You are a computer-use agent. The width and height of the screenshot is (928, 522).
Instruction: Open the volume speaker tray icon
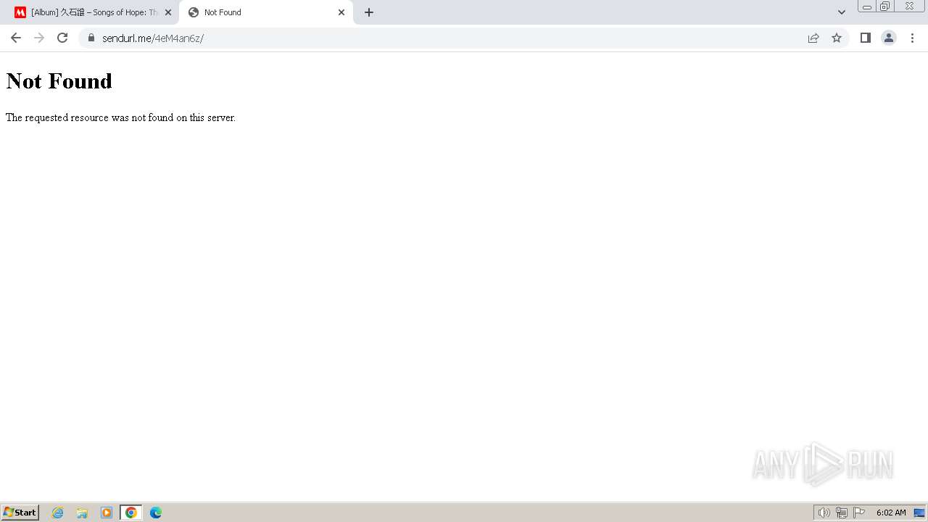(824, 513)
